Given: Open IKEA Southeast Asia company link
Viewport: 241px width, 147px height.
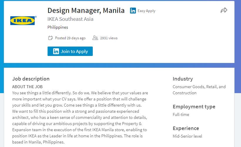Looking at the screenshot, I should (x=70, y=19).
